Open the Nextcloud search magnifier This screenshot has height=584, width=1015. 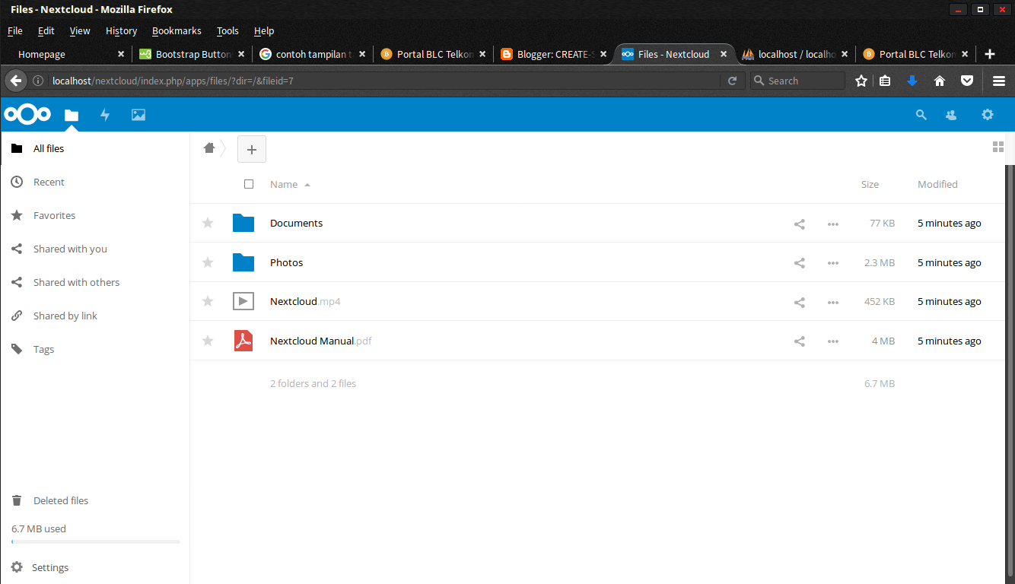tap(921, 115)
